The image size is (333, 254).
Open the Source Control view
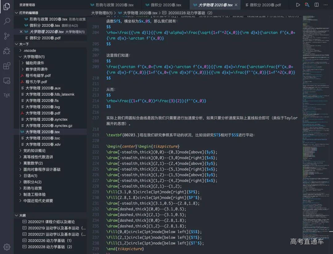pyautogui.click(x=7, y=36)
